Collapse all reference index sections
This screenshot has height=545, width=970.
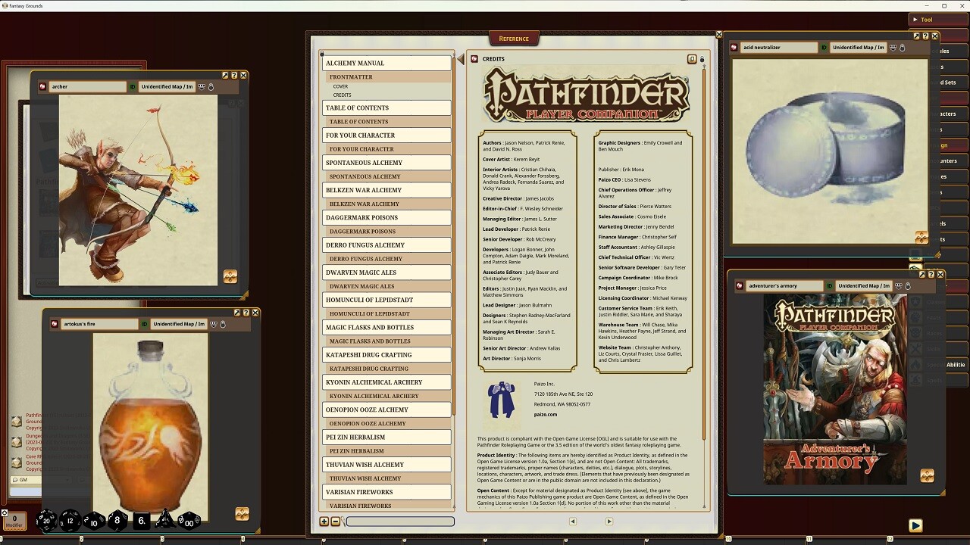[335, 522]
